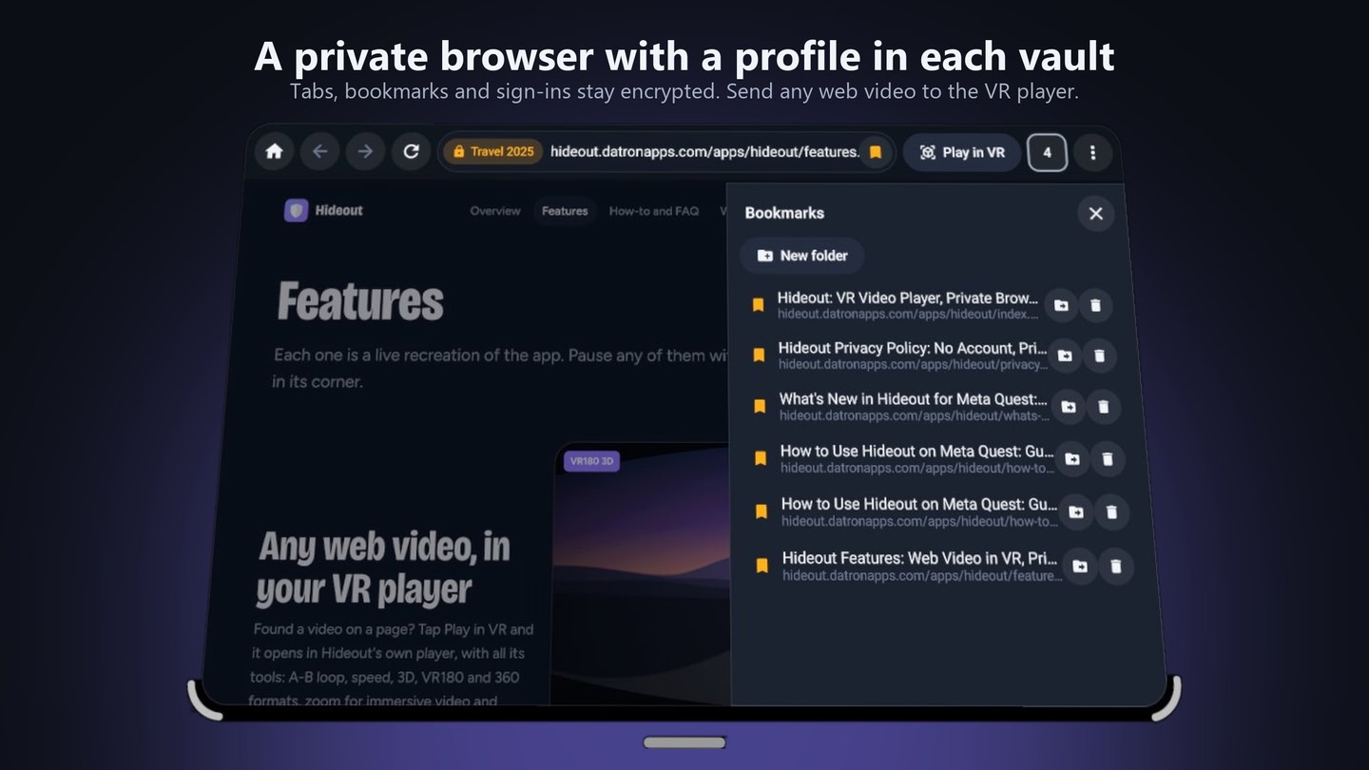Select the Features link in the page navigation

pyautogui.click(x=565, y=211)
